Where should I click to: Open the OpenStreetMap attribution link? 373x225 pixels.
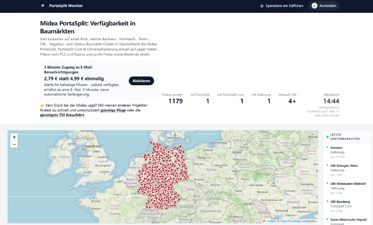[290, 221]
